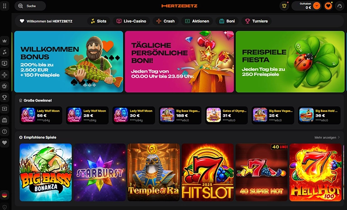Click the gift box sidebar icon

(x=5, y=120)
